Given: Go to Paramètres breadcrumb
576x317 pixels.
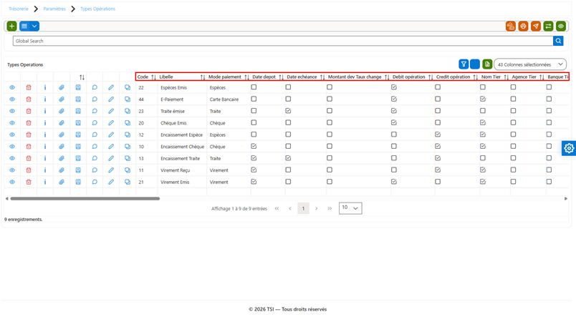Looking at the screenshot, I should click(x=54, y=9).
